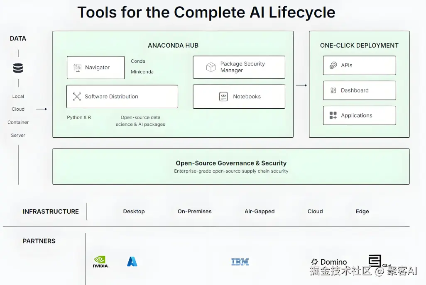Click the PARTNERS heading
The image size is (426, 285).
(39, 241)
